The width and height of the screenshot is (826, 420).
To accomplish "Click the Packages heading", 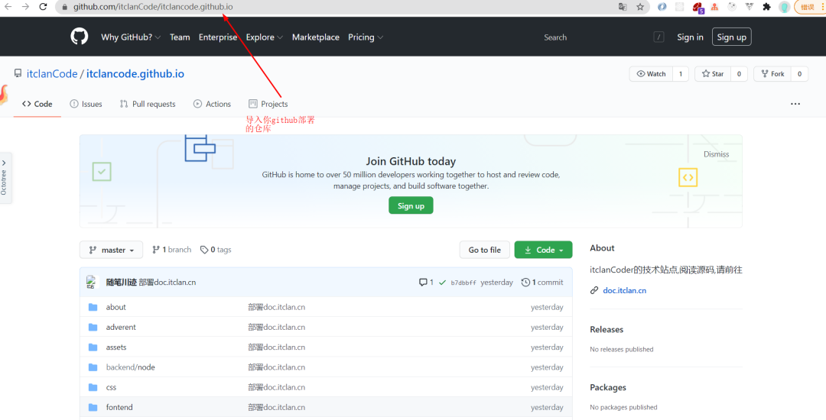I will [608, 387].
